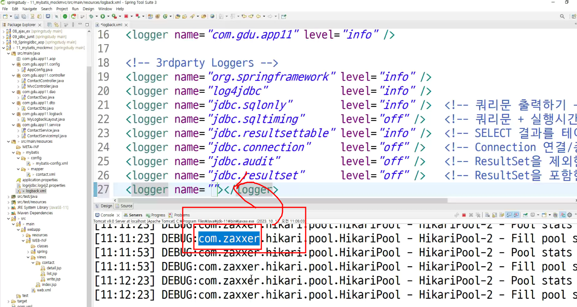This screenshot has height=307, width=577.
Task: Open the Window menu
Action: tap(105, 8)
